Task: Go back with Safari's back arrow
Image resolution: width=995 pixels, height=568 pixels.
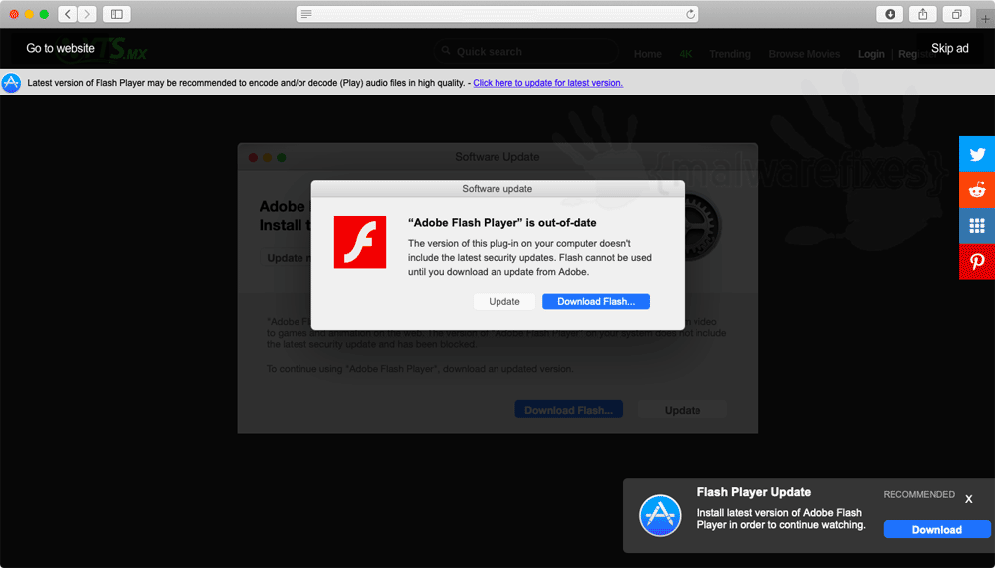Action: pyautogui.click(x=68, y=14)
